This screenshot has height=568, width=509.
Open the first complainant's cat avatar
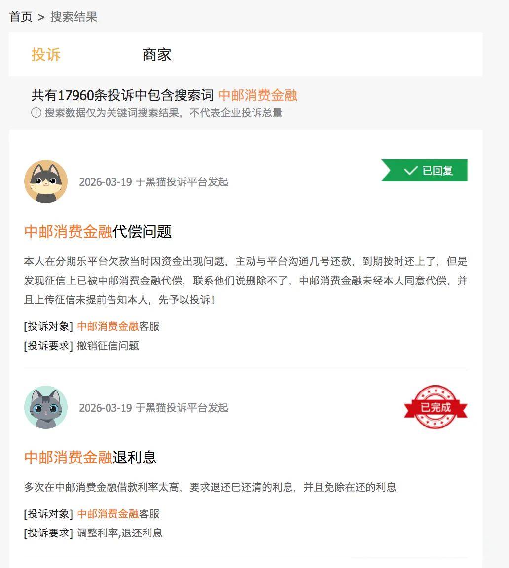click(46, 181)
